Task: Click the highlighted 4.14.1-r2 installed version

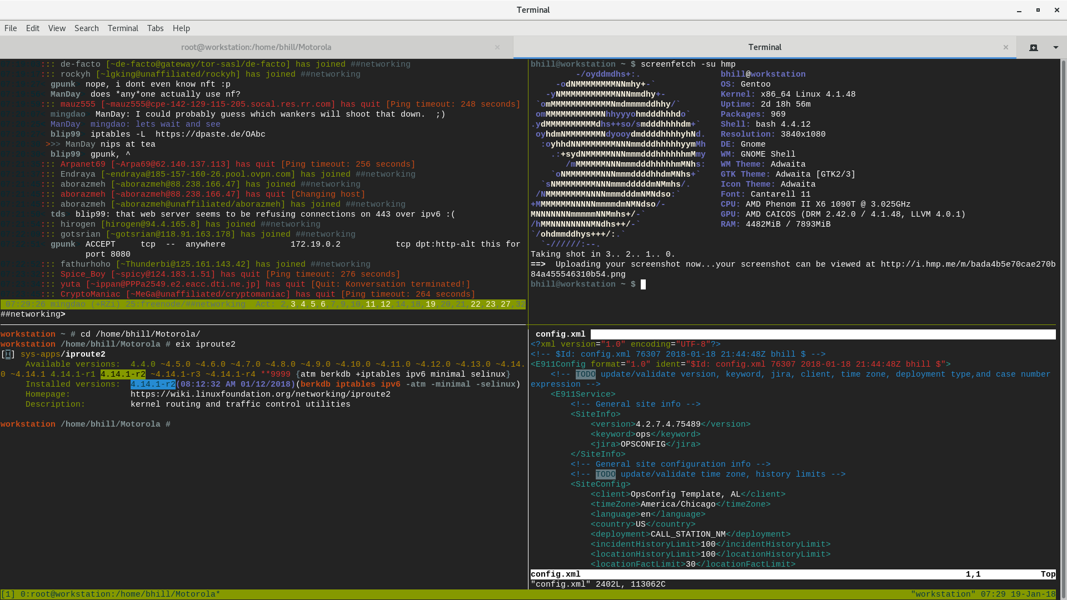Action: click(x=153, y=384)
